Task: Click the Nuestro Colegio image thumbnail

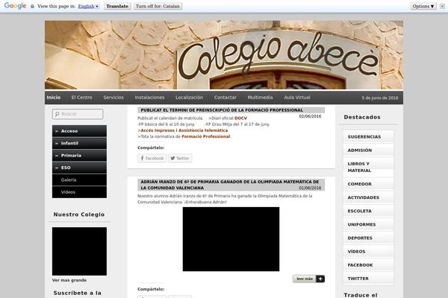Action: [x=79, y=251]
